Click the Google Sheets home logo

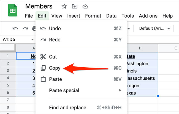point(12,11)
